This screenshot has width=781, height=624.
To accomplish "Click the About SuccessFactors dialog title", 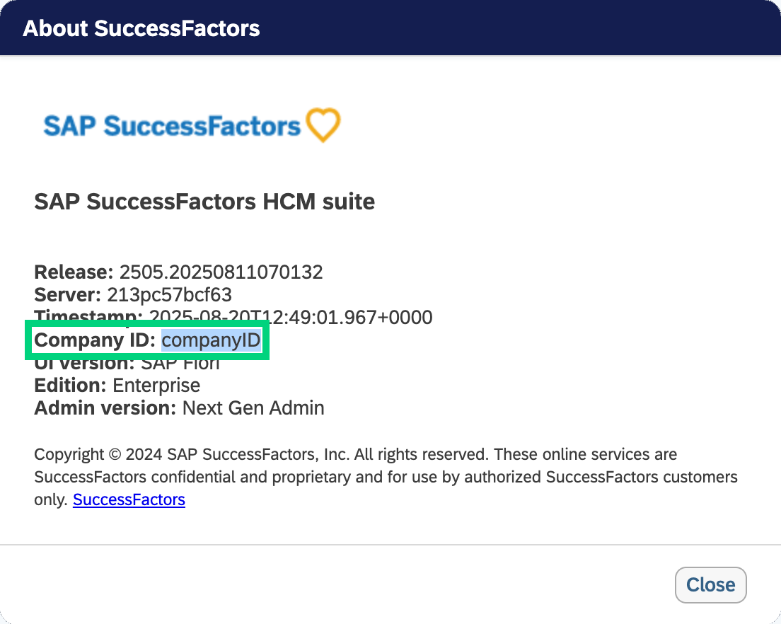I will 141,28.
